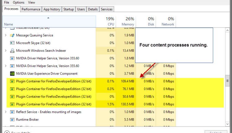Click icon of Plugin Container using 130.5 MB
This screenshot has width=232, height=133.
pos(12,105)
